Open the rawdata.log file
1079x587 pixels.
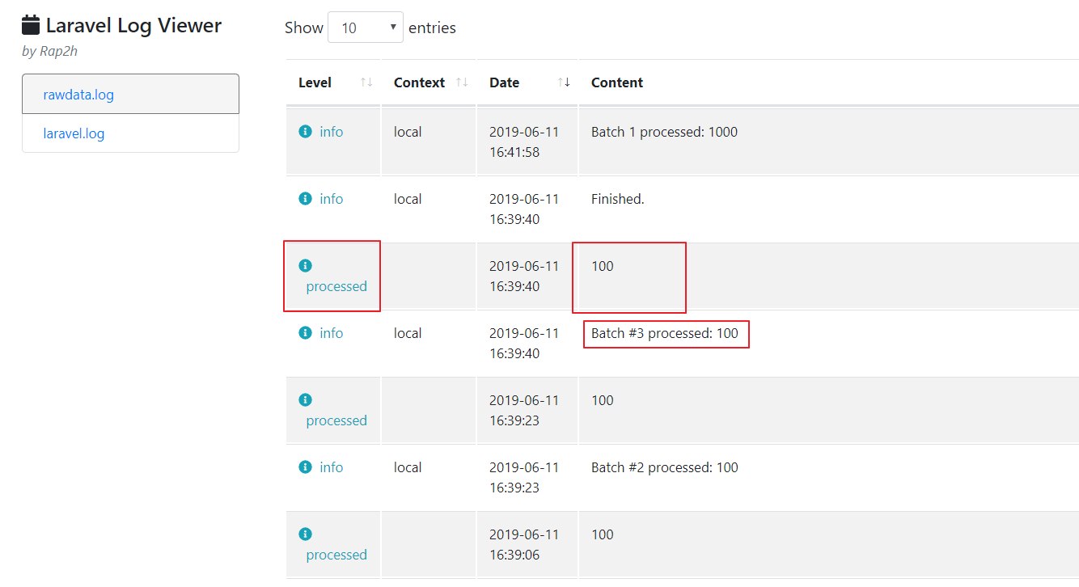[78, 94]
